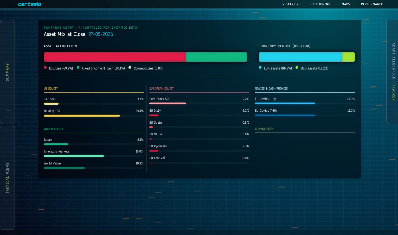Click the EU Govies 7-10y value 15.1%
The height and width of the screenshot is (235, 398).
351,111
